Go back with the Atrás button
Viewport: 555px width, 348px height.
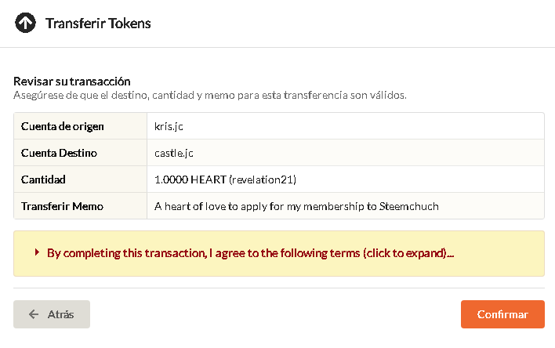coord(52,314)
